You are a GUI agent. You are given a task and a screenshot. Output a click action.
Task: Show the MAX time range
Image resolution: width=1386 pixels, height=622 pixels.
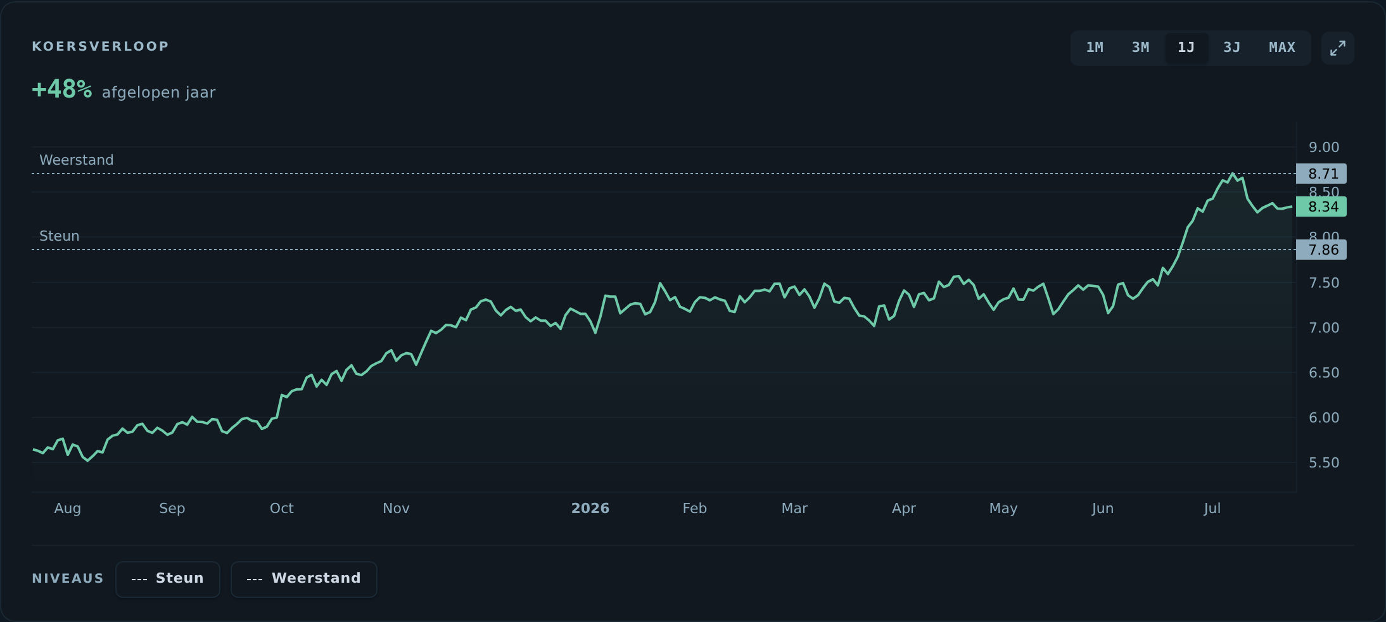click(1282, 48)
